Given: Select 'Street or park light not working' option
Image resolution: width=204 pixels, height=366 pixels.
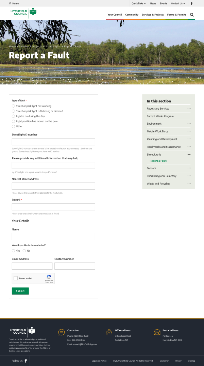Looking at the screenshot, I should [x=13, y=106].
